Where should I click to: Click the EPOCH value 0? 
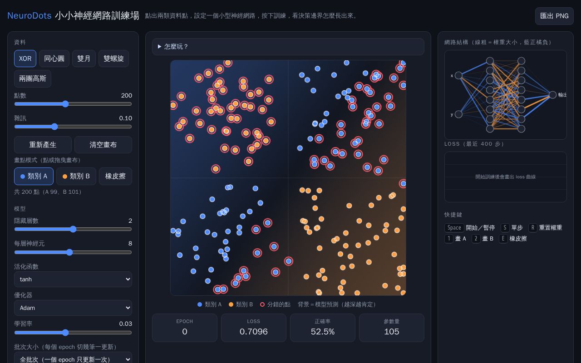pos(185,332)
